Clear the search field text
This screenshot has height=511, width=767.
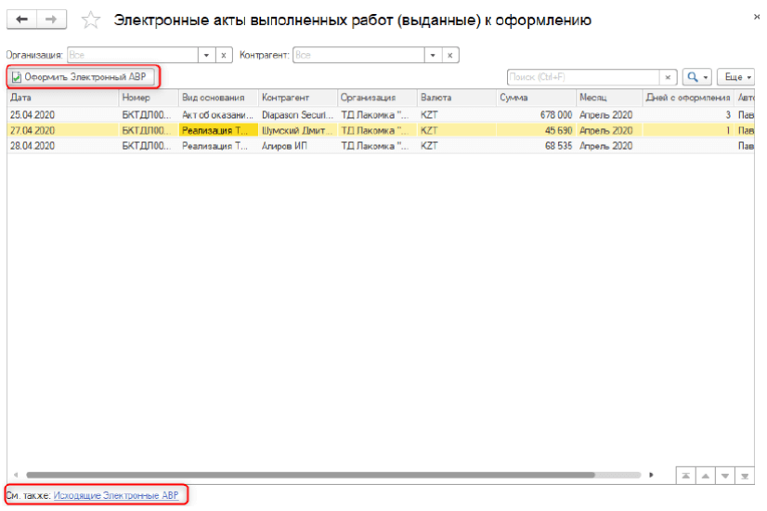point(668,77)
